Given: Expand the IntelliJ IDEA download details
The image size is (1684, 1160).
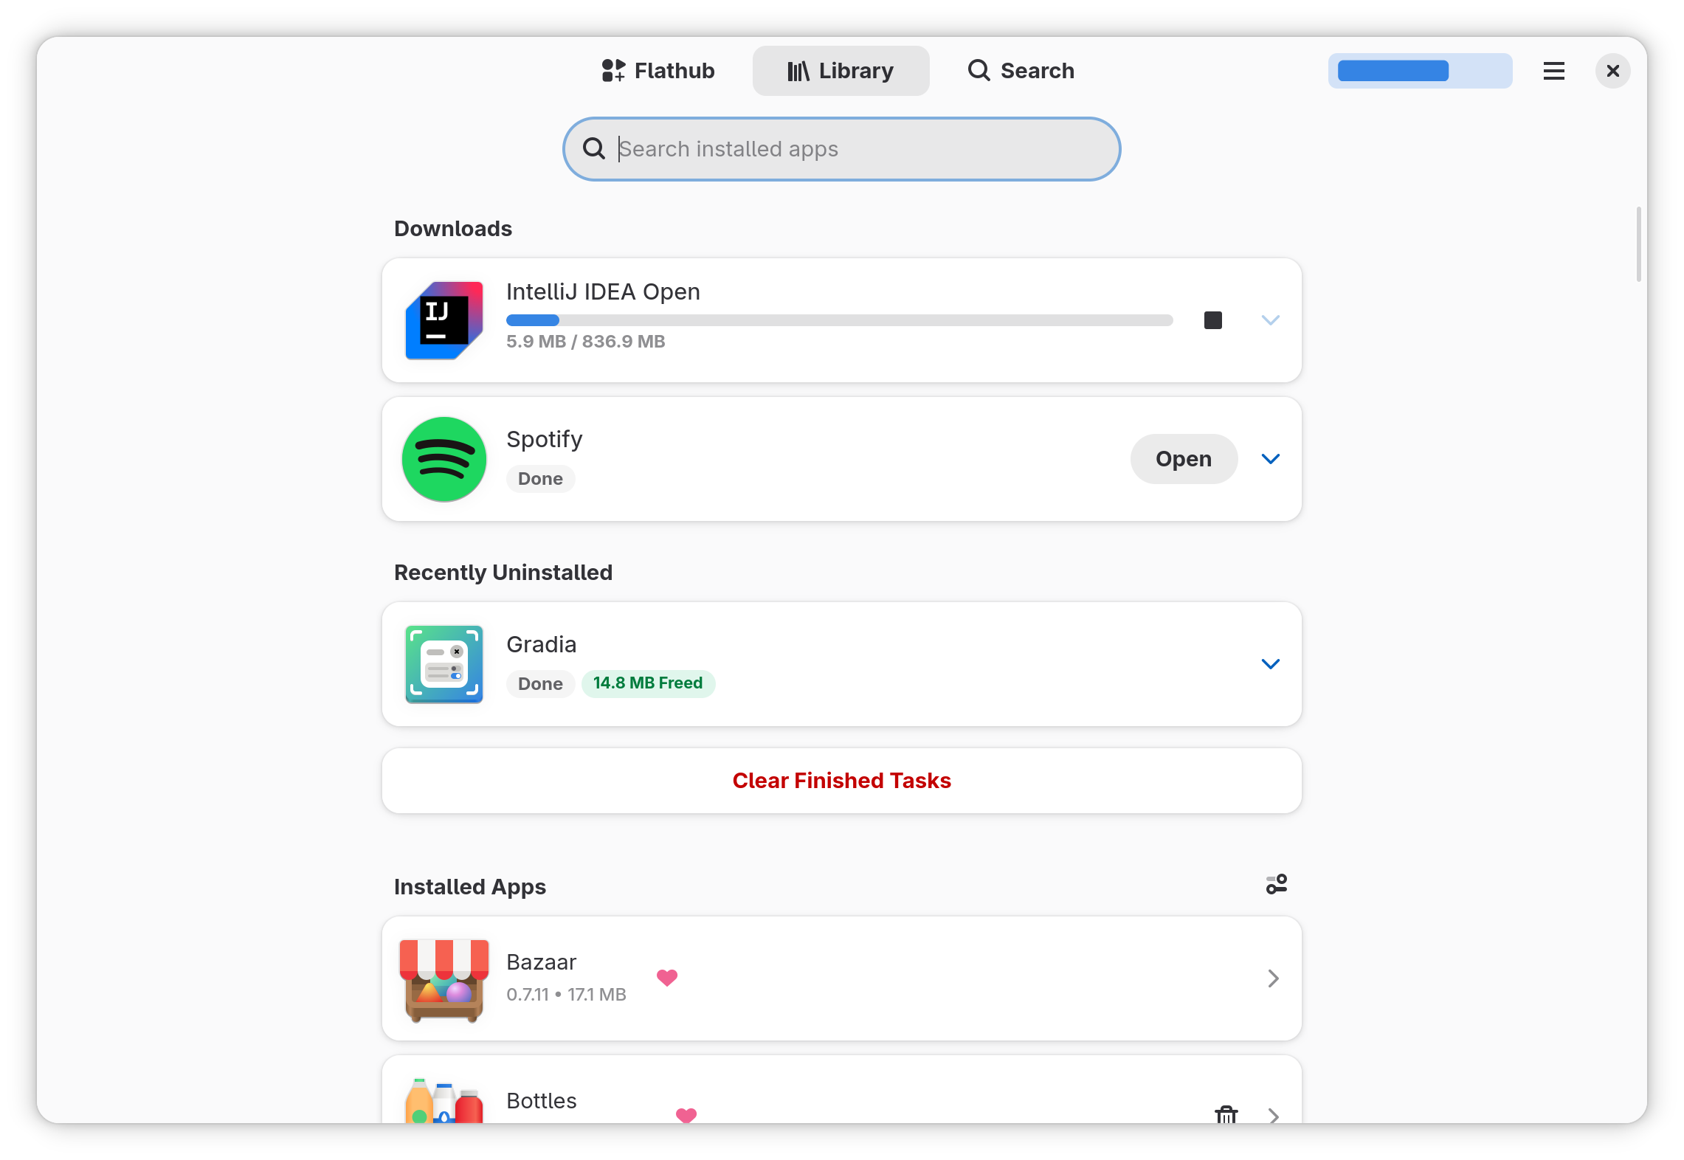Looking at the screenshot, I should coord(1271,320).
